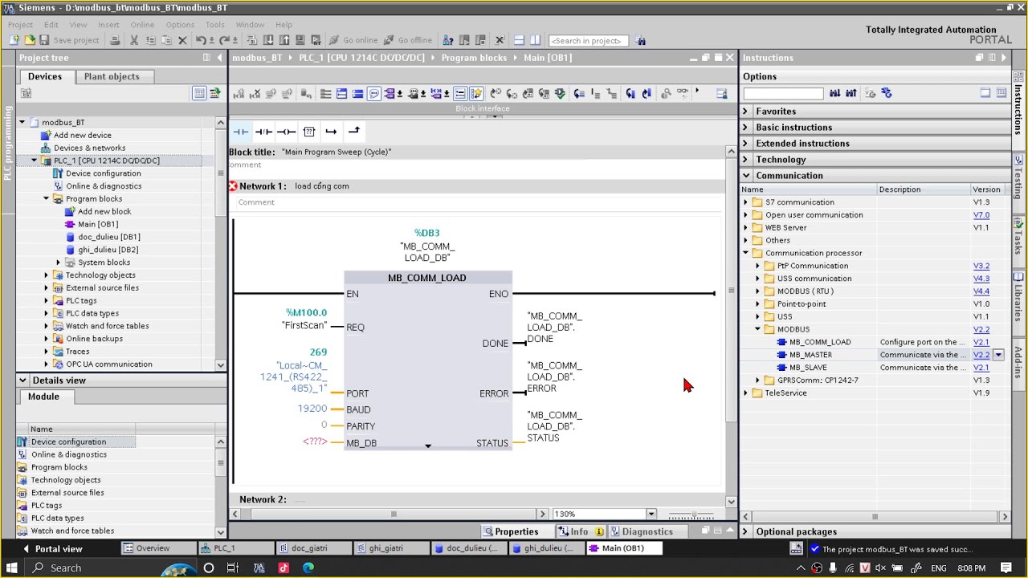Open the Edit menu
Viewport: 1028px width, 578px height.
(x=51, y=25)
